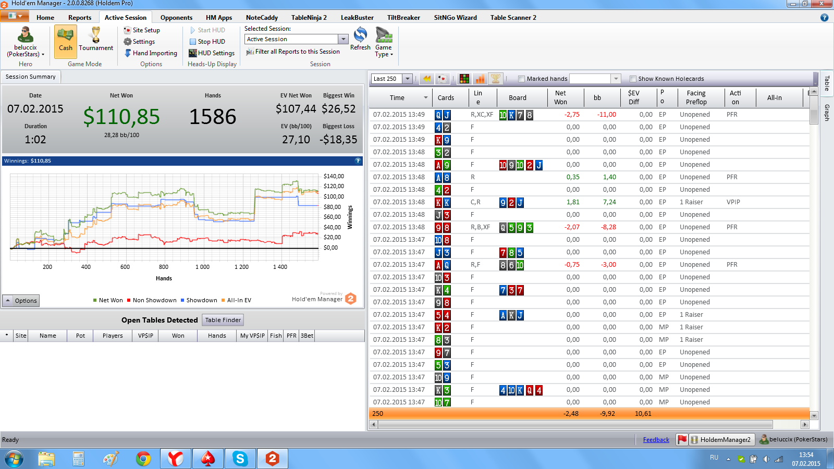Open Google Chrome from the taskbar

[143, 459]
